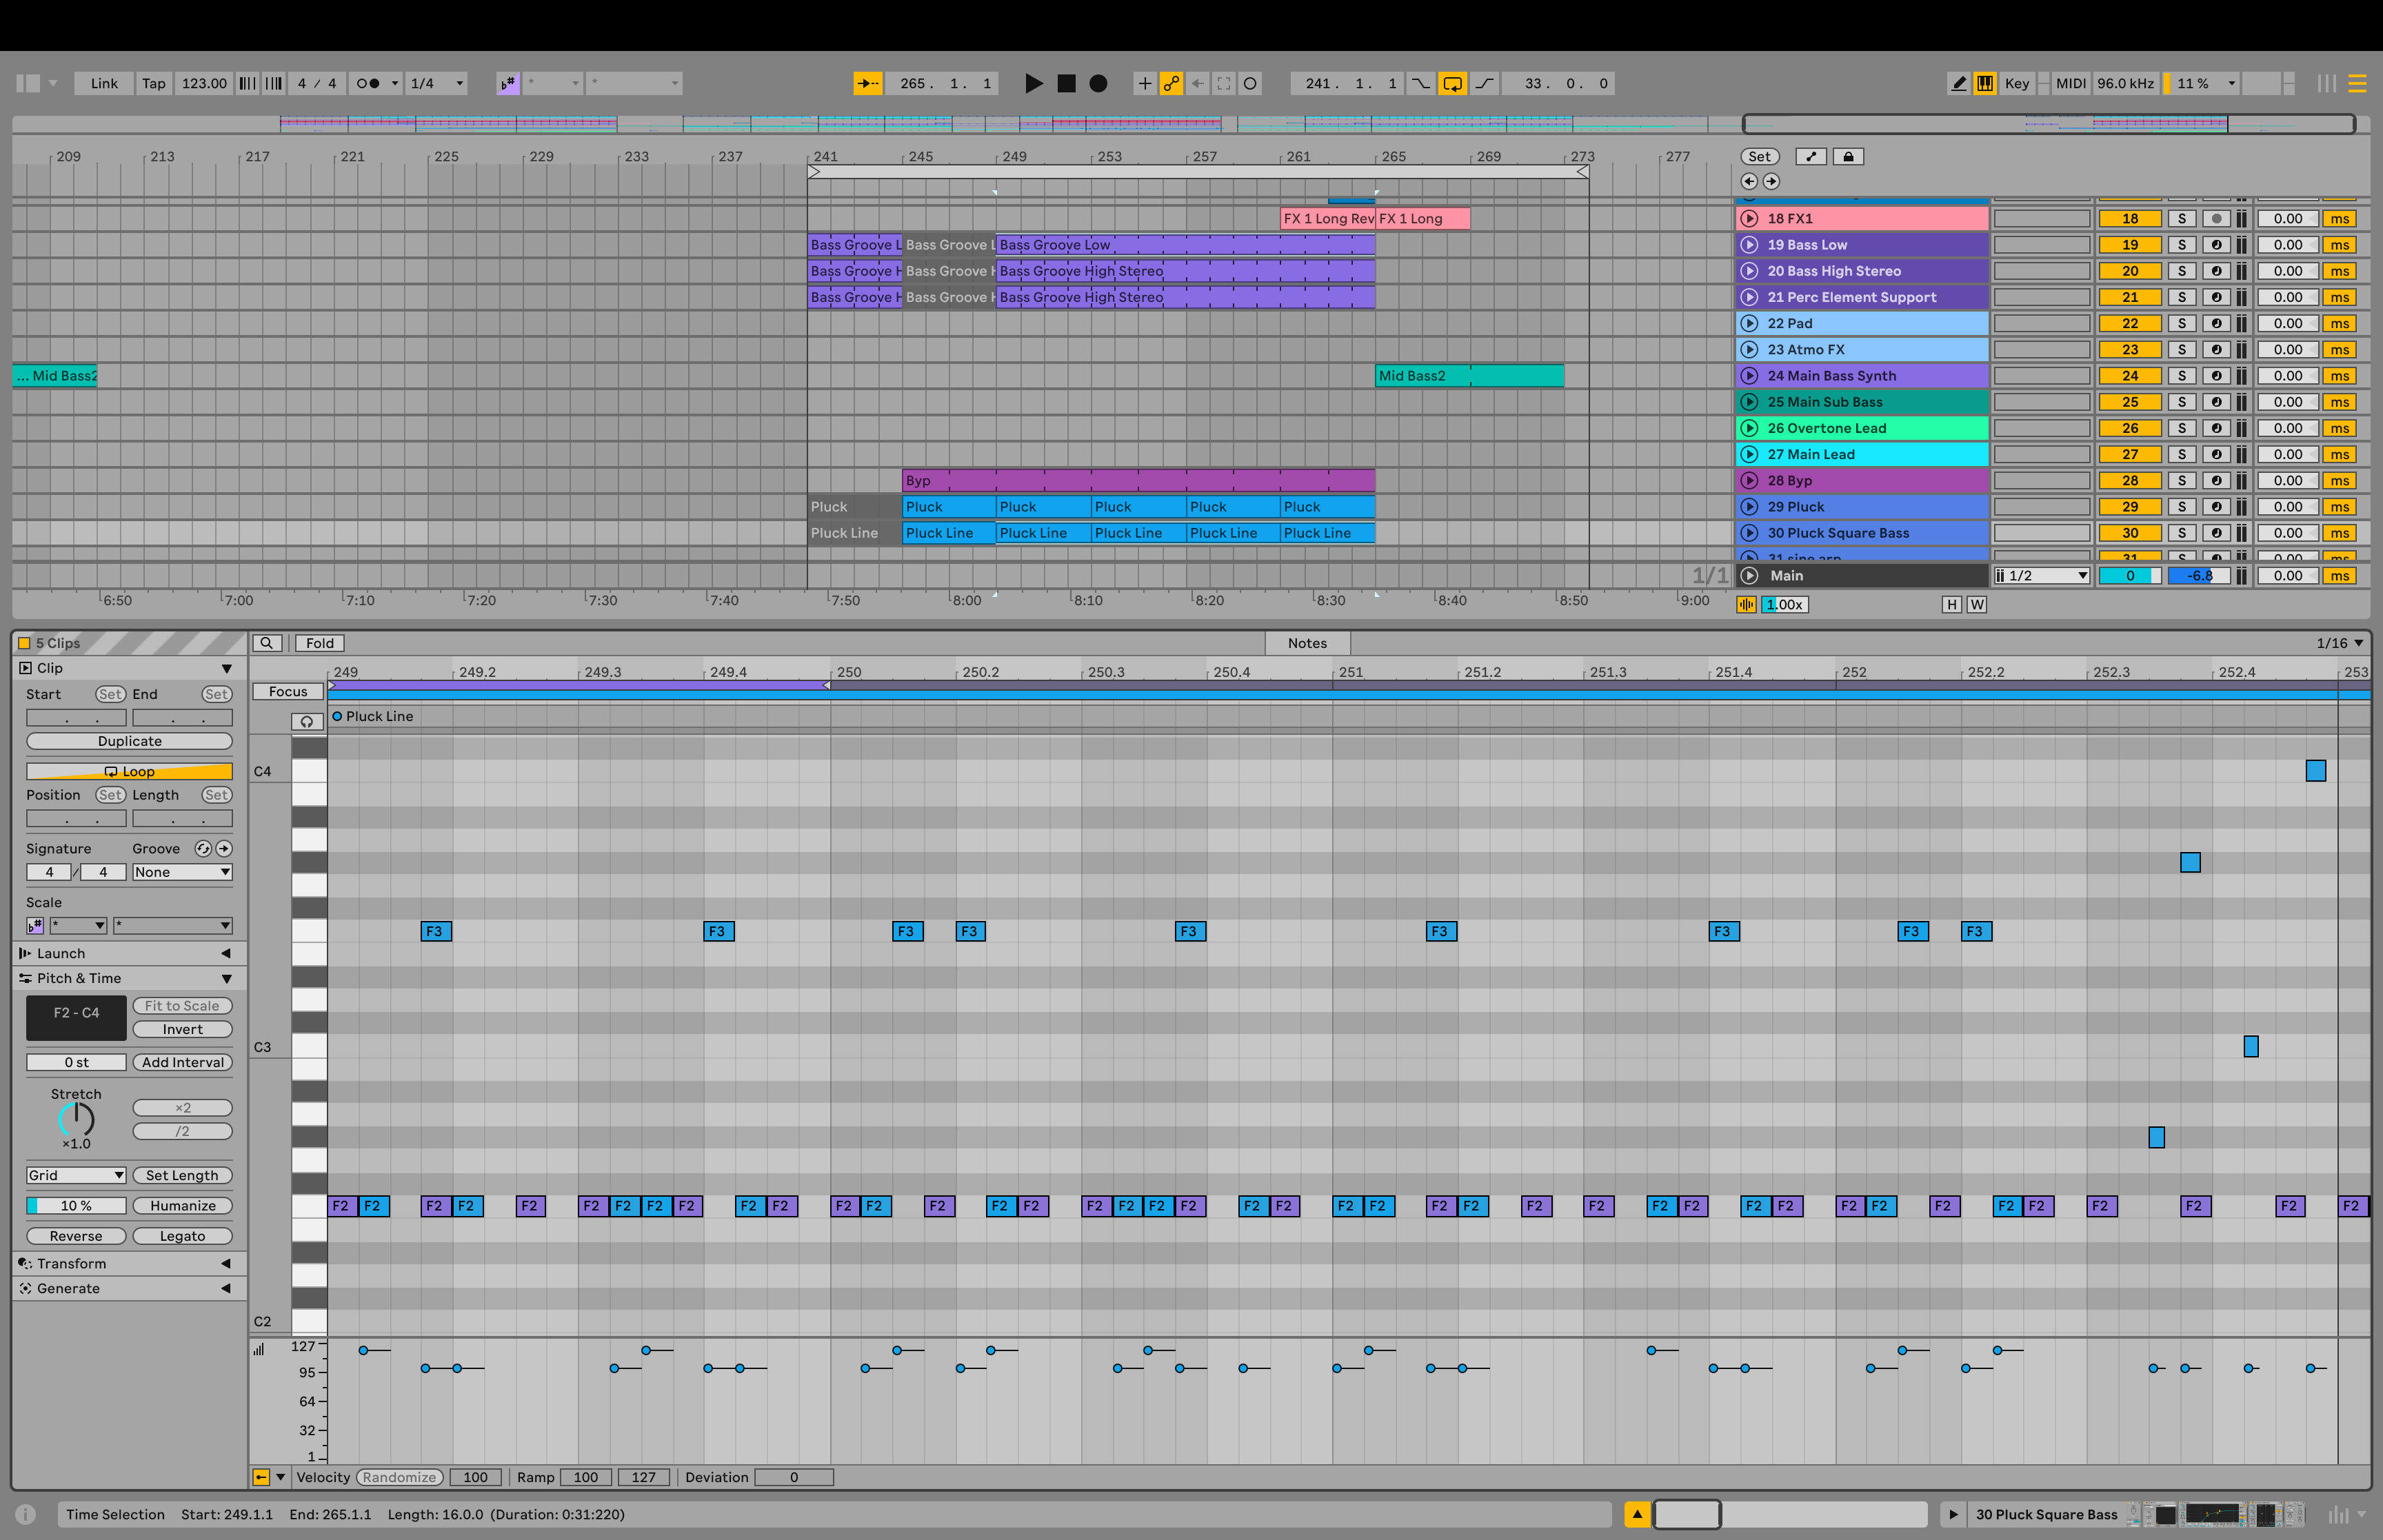Deactivate track 22 Pad activator

point(2130,323)
